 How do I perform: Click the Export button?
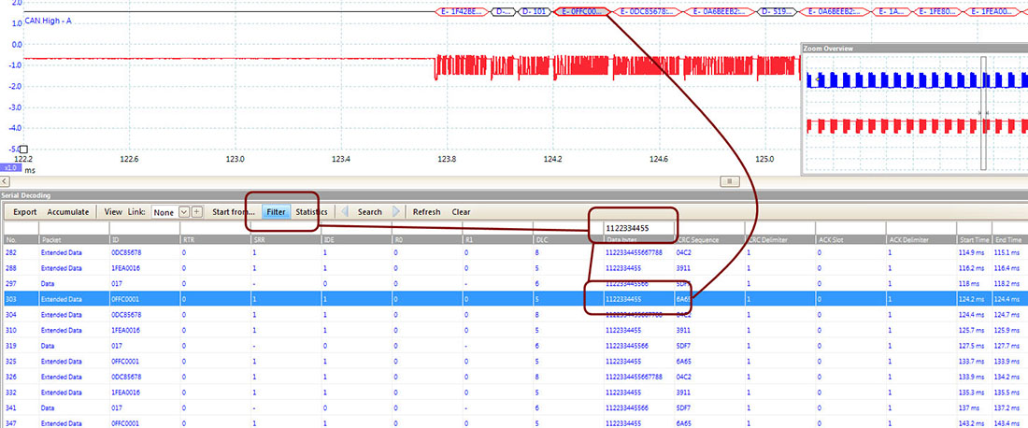point(25,212)
